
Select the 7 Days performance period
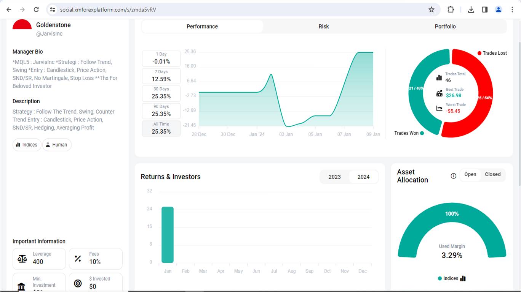161,76
